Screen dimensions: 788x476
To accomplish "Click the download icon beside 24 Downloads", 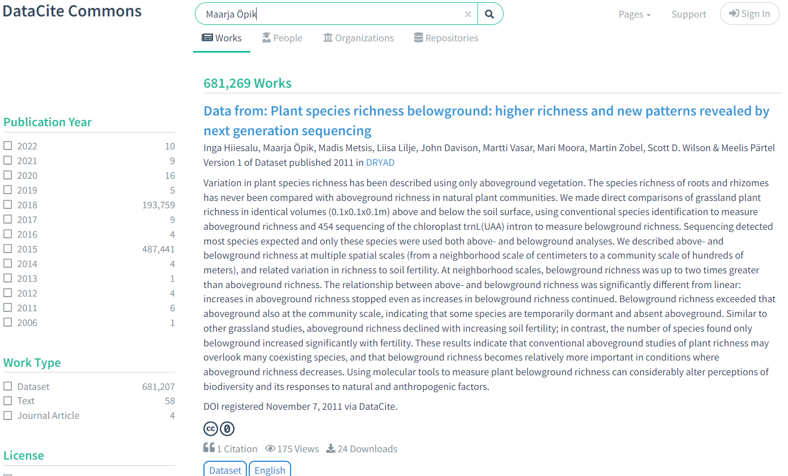I will click(331, 449).
